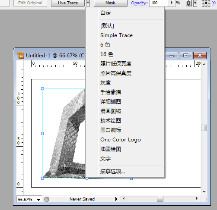Open the align options dropdown arrow
217x210 pixels.
195,3
